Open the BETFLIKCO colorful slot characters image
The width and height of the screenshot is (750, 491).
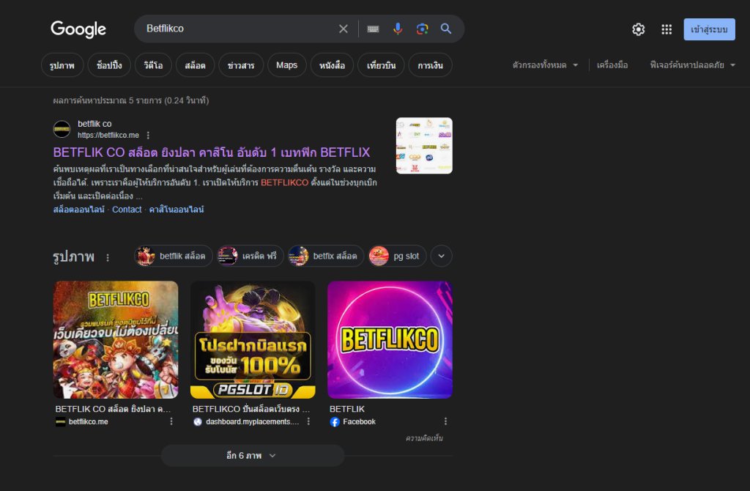[x=116, y=340]
